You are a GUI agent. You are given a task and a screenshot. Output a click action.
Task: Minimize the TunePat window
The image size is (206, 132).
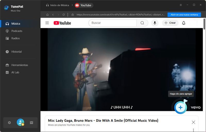point(187,5)
